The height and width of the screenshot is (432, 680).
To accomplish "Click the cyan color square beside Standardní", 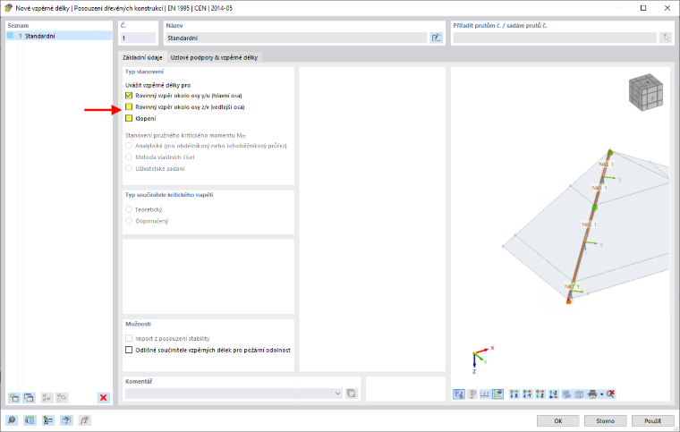I will tap(11, 36).
